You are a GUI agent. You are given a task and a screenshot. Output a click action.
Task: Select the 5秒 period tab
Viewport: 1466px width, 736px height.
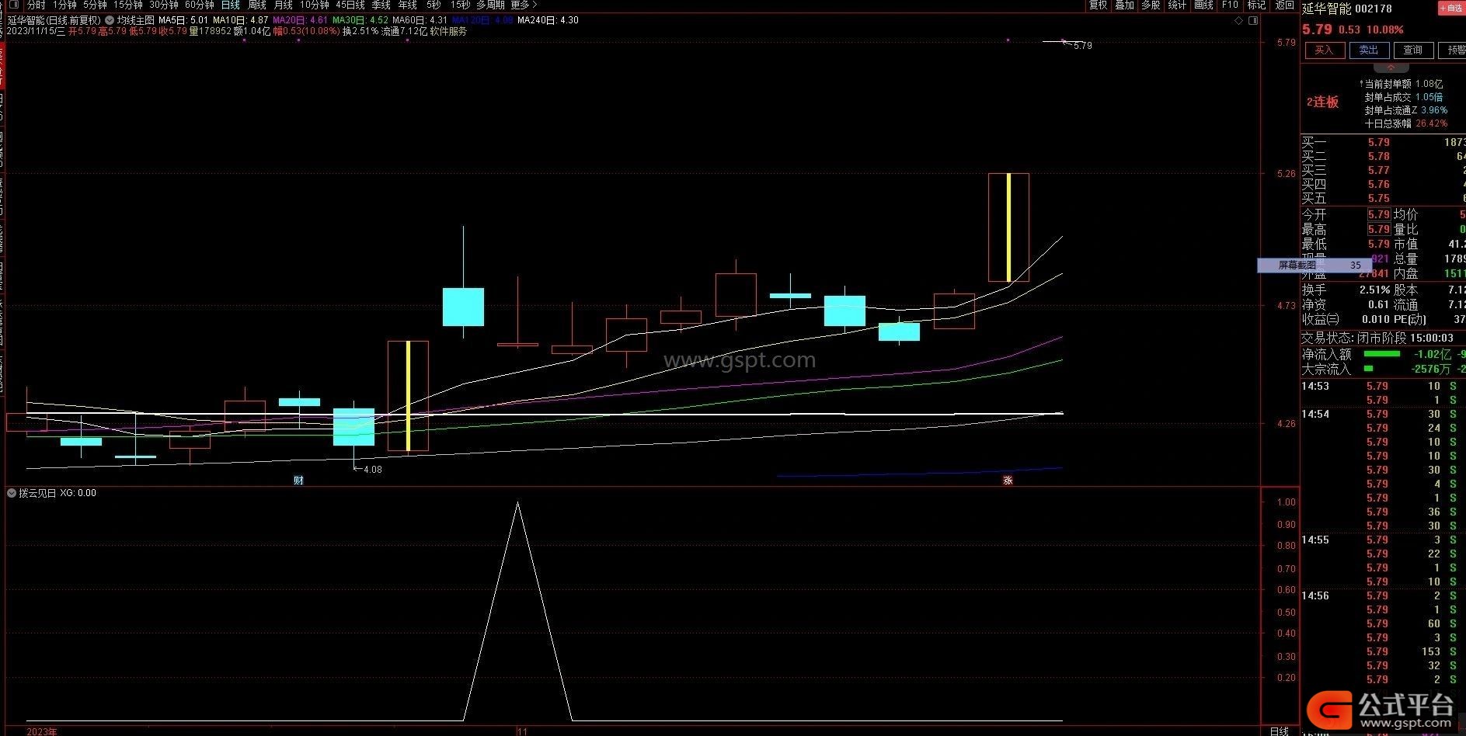(x=434, y=5)
